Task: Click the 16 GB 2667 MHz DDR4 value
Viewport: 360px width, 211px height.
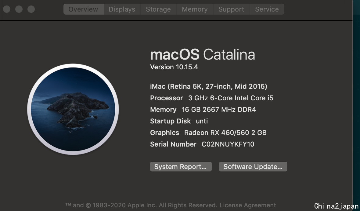Action: click(x=219, y=110)
